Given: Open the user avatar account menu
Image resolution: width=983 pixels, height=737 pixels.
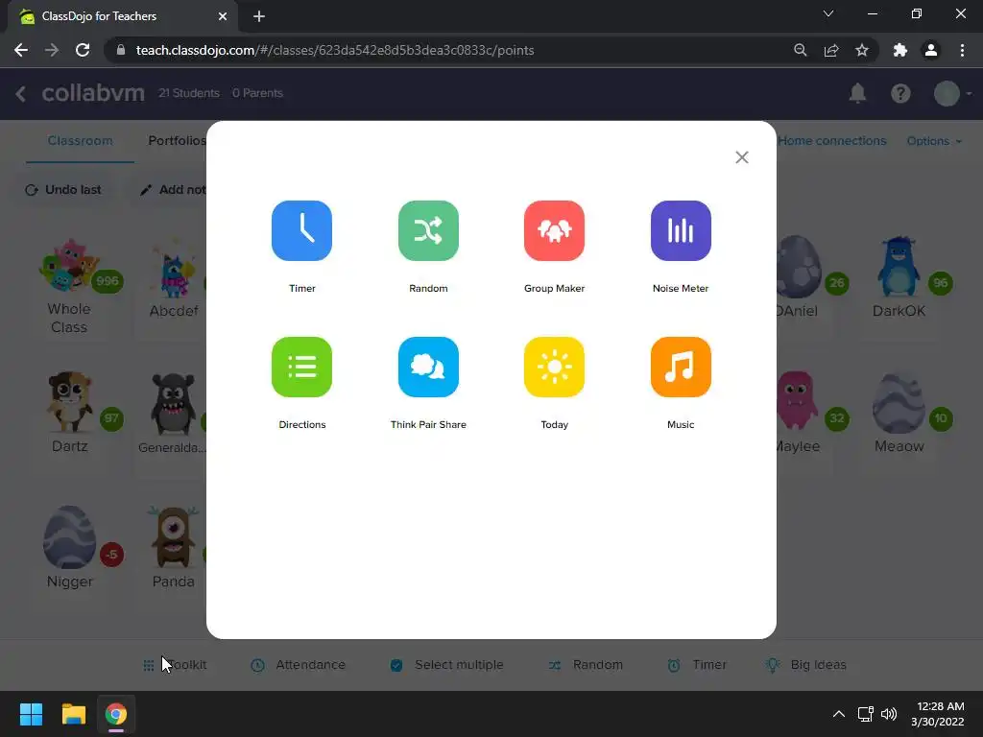Looking at the screenshot, I should 951,93.
